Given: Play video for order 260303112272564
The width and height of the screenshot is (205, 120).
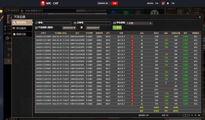Looking at the screenshot, I should [132, 90].
